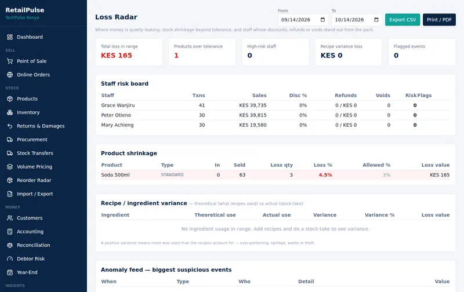The image size is (464, 292).
Task: Click the TechPulse Kenya subtitle
Action: point(22,17)
